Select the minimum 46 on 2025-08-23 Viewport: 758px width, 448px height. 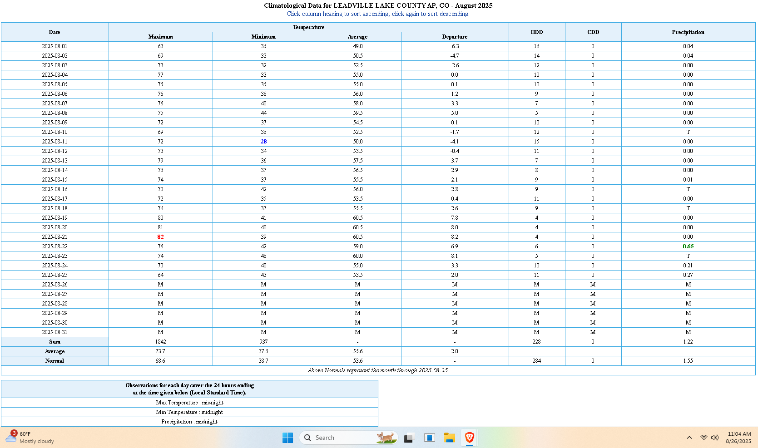[x=263, y=256]
